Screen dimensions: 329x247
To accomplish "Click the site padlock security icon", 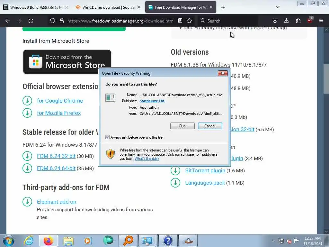I will click(x=61, y=21).
